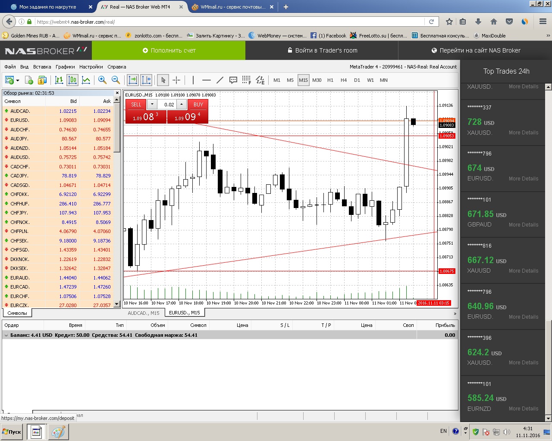Zoom in on the chart
The width and height of the screenshot is (552, 441).
coord(102,80)
